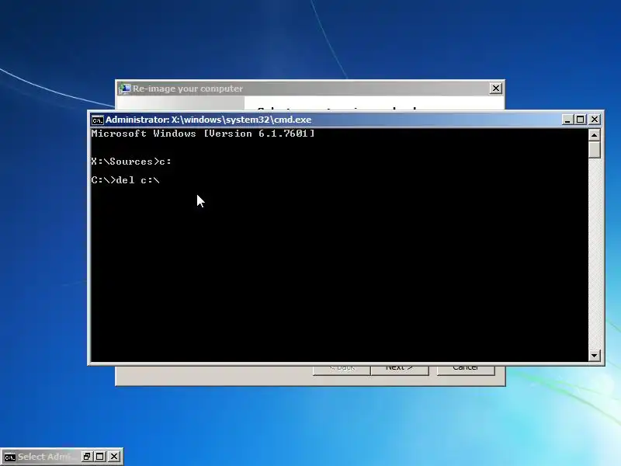621x466 pixels.
Task: Click the cmd vertical scrollbar thumb
Action: point(594,150)
